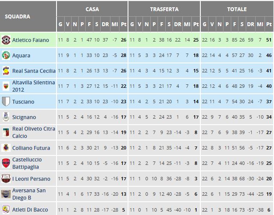
Task: Click the Sicignano team crest
Action: click(6, 117)
